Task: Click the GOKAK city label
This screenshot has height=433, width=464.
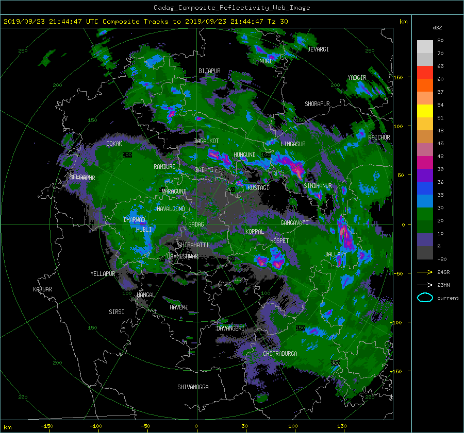Action: pyautogui.click(x=114, y=144)
